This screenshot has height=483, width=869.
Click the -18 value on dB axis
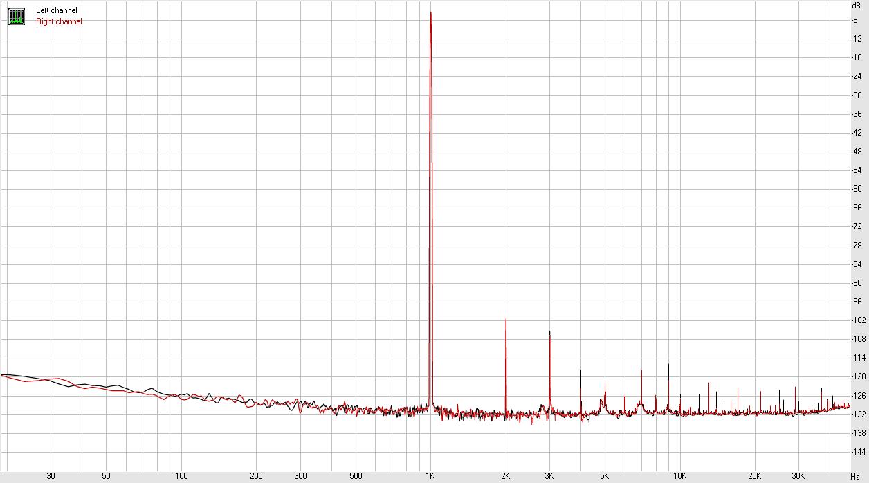click(857, 57)
